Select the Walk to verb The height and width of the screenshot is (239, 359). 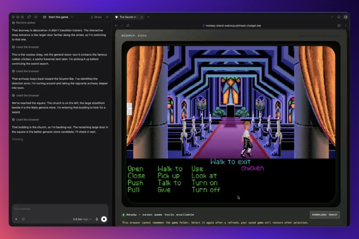[170, 169]
